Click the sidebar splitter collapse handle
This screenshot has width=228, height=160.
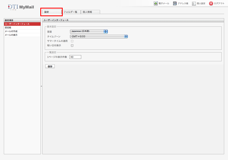tap(42, 86)
